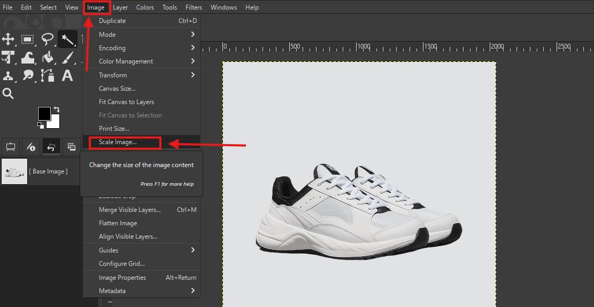The width and height of the screenshot is (594, 307).
Task: Choose the Warp Transform tool
Action: (x=28, y=57)
